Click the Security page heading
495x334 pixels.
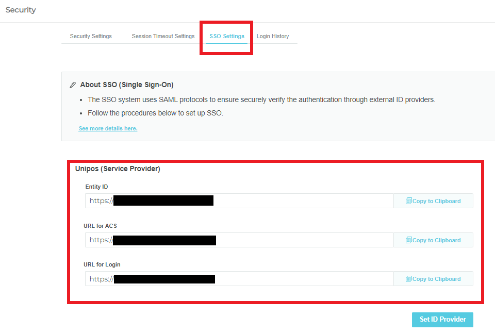[21, 10]
